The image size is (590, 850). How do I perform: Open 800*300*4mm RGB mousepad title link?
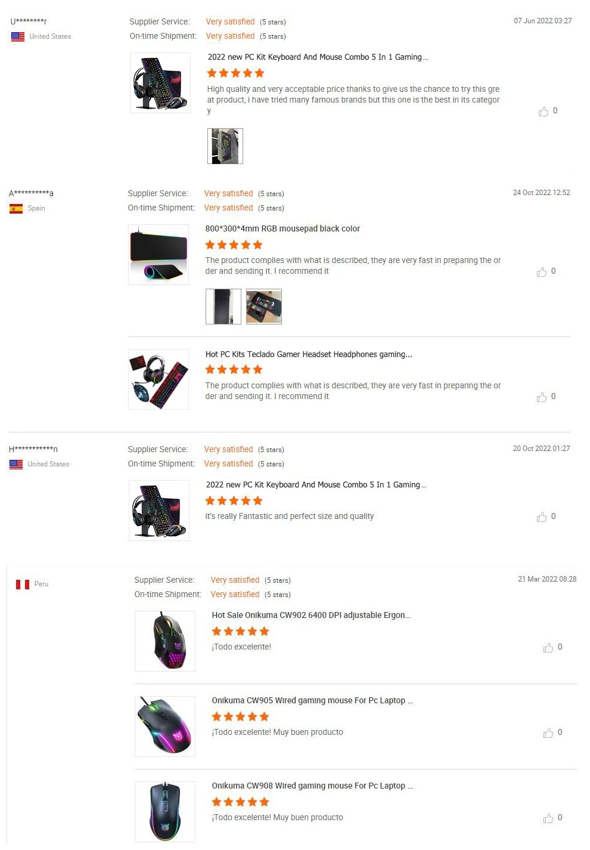click(x=282, y=228)
